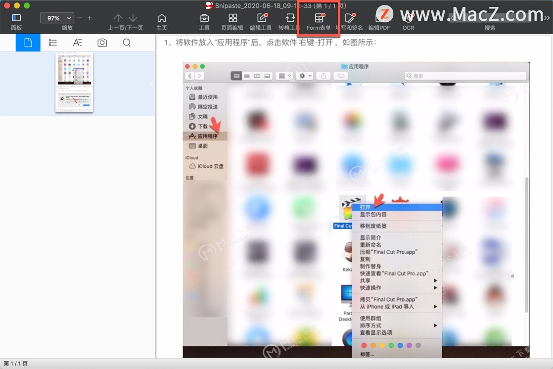Go to previous page with up arrow
This screenshot has width=553, height=369.
(x=118, y=18)
